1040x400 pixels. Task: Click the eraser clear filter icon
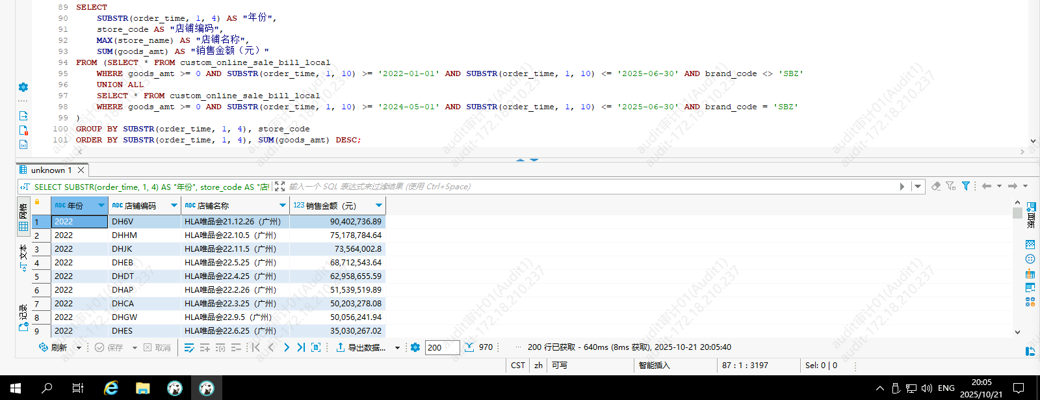point(936,186)
